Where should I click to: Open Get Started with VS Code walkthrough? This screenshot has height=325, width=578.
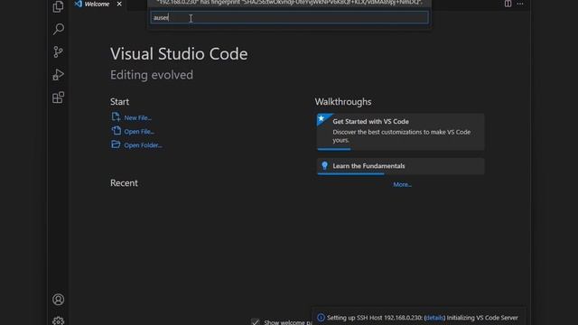[x=401, y=132]
